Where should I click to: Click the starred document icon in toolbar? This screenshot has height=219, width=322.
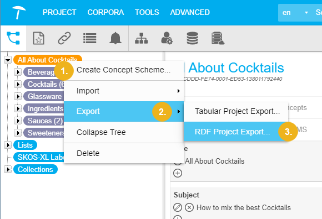point(39,38)
